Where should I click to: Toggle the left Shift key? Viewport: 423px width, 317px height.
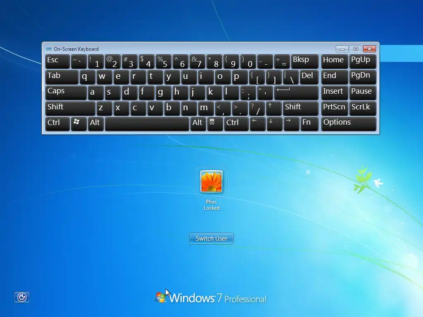coord(70,109)
